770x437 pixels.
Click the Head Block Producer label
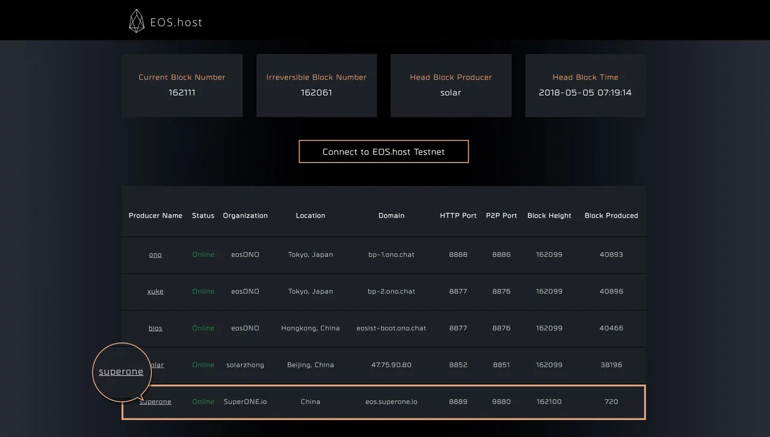(451, 77)
